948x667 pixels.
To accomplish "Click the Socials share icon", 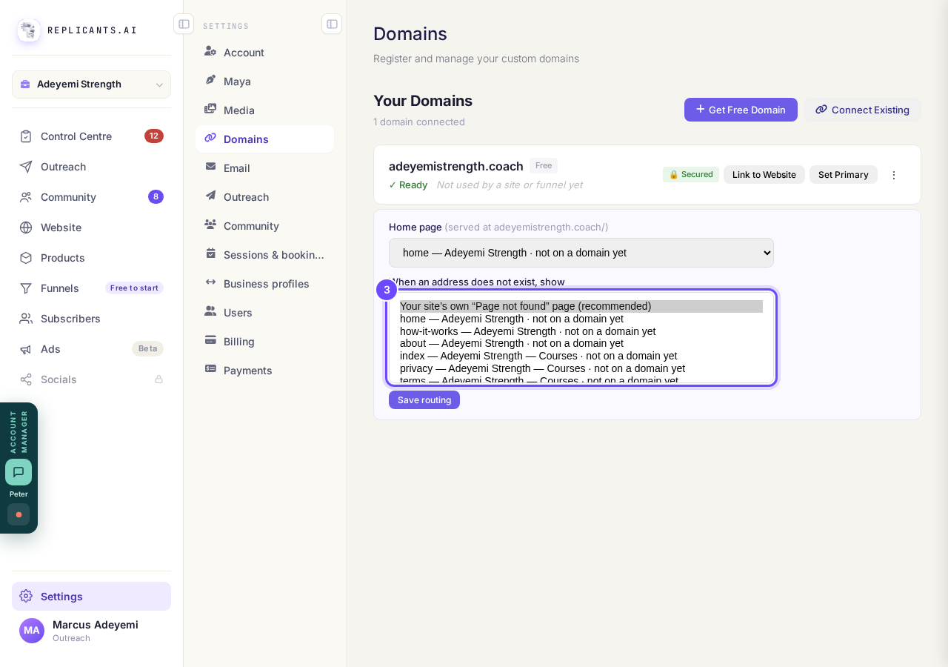I will coord(26,379).
